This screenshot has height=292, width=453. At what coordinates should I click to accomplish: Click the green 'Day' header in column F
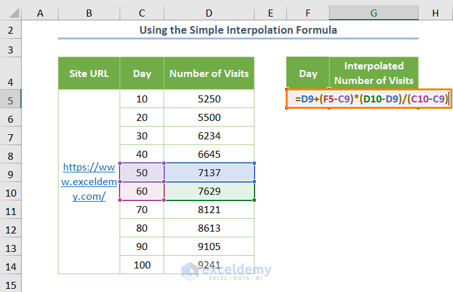click(x=308, y=73)
